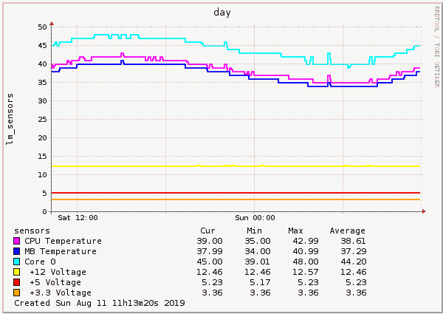The image size is (443, 314).
Task: Click the 'Core 0' legend label
Action: coord(40,262)
